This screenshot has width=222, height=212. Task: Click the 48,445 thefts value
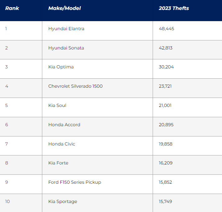click(x=166, y=29)
